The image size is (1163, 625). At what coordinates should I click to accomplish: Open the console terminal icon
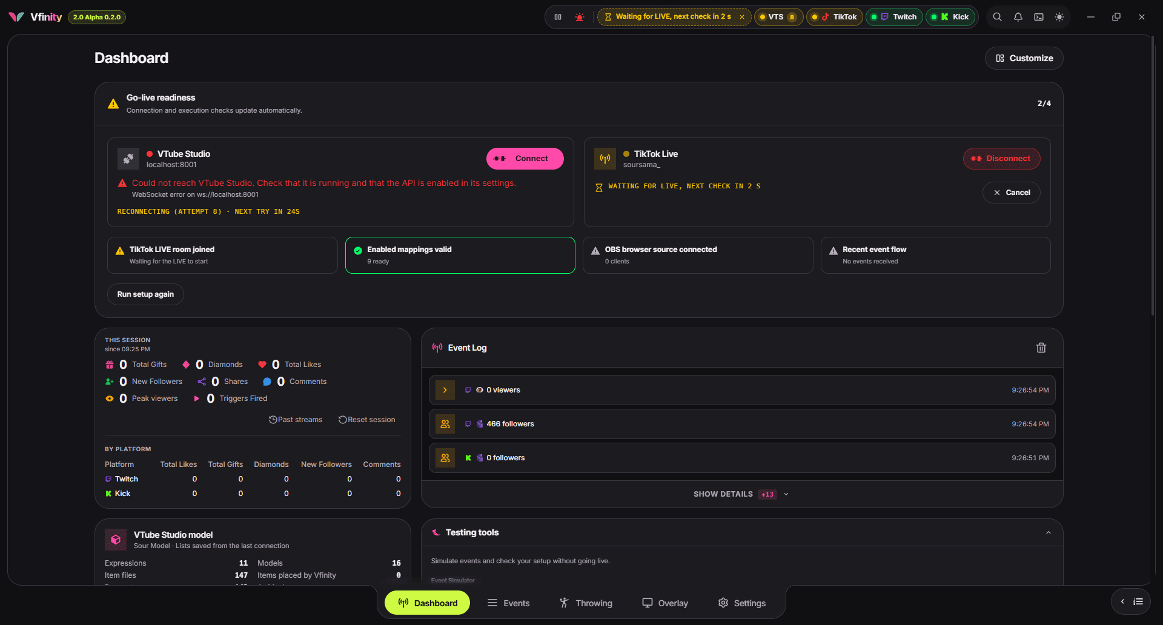click(1039, 17)
